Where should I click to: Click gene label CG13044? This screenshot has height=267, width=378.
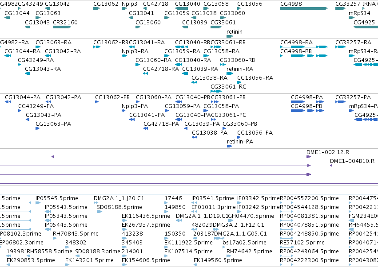pos(17,13)
